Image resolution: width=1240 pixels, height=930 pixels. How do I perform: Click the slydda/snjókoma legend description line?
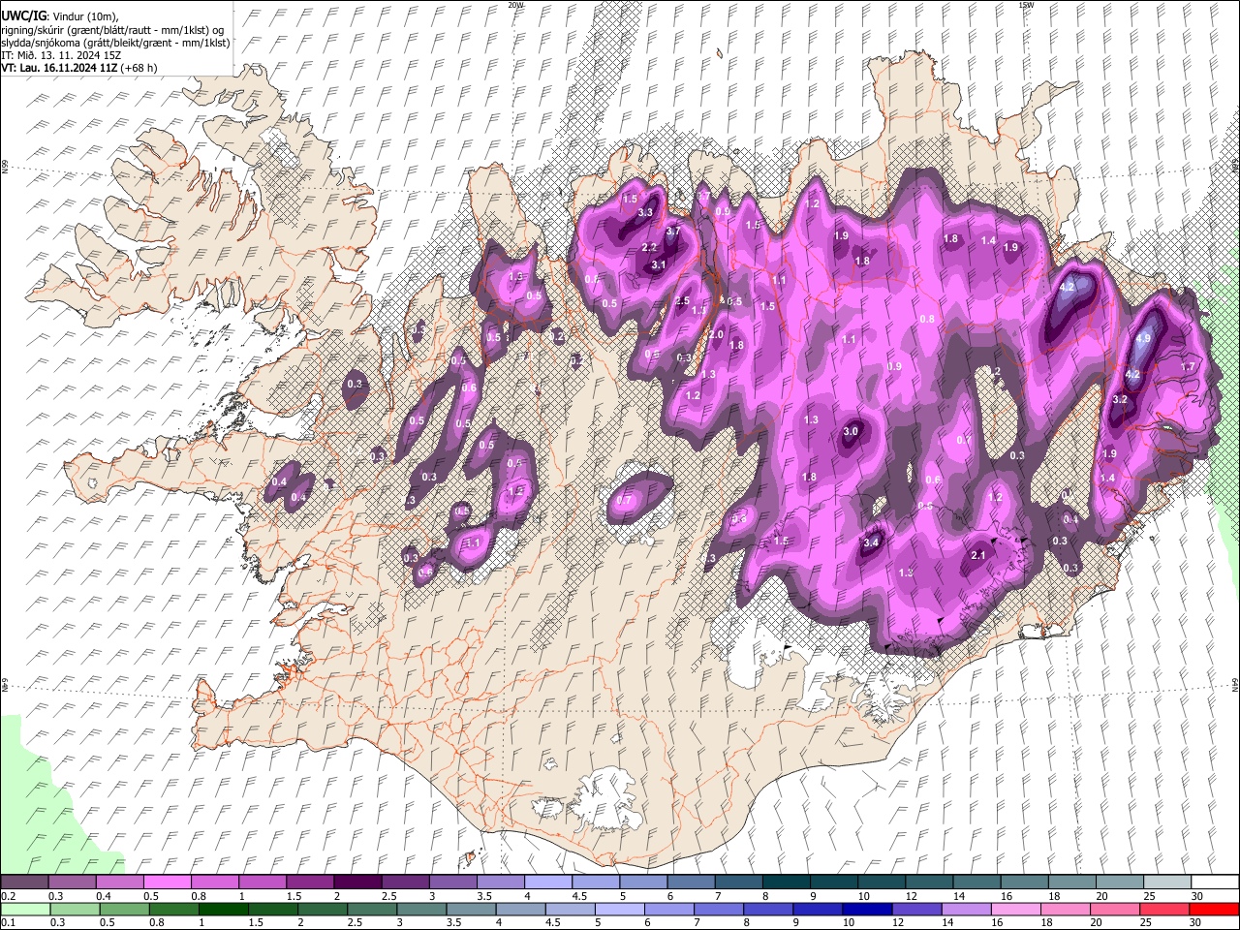[x=115, y=43]
